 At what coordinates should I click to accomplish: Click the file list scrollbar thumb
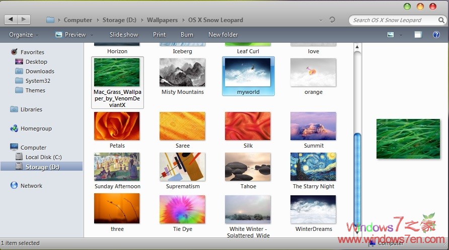[357, 181]
